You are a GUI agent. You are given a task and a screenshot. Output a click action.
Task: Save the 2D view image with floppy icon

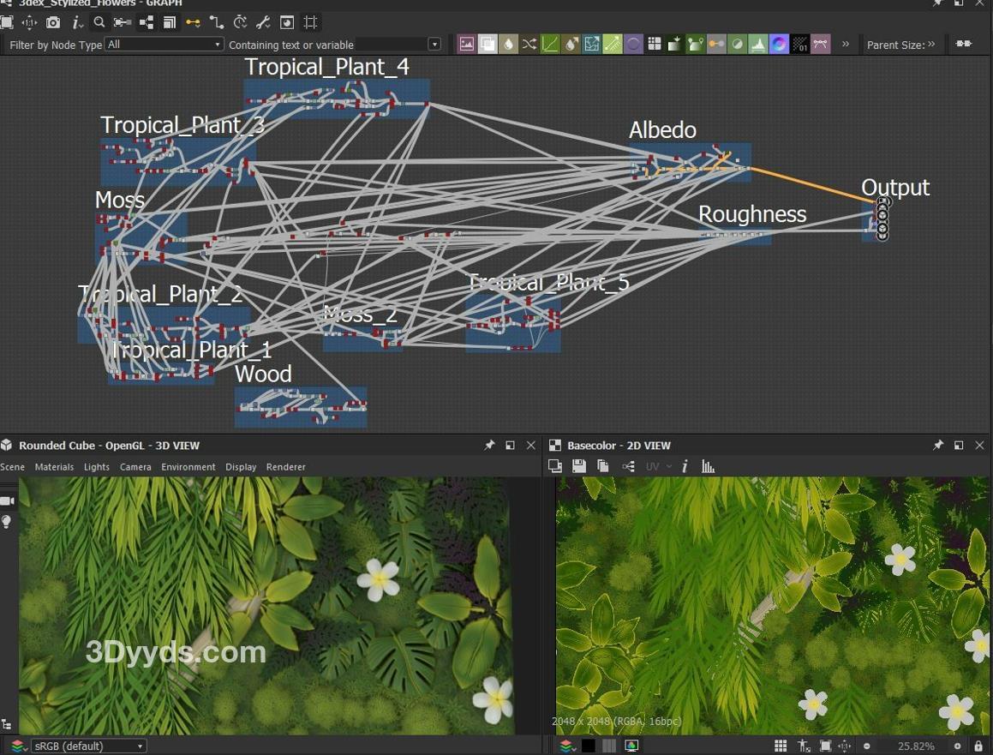(579, 466)
